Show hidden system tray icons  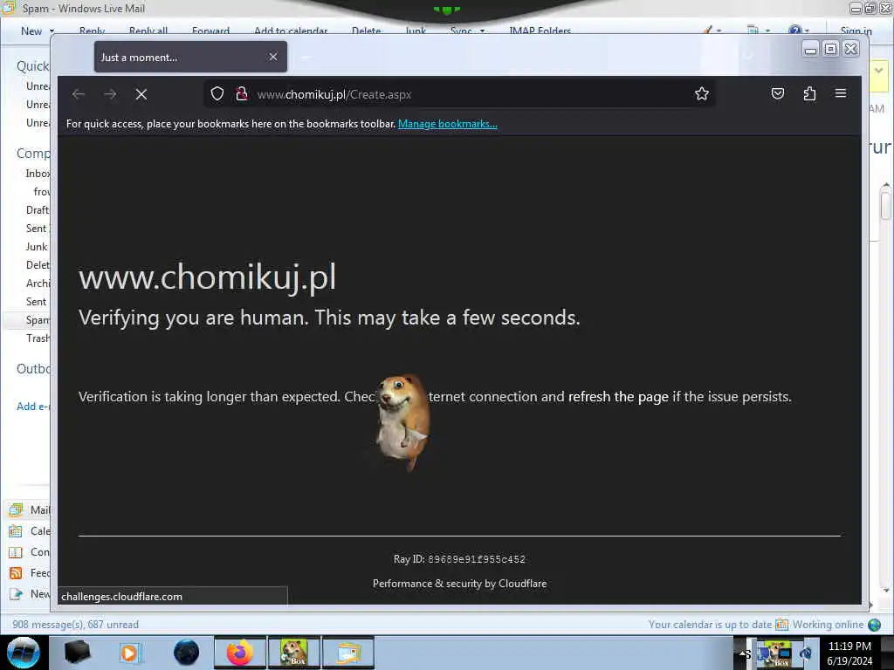coord(744,653)
